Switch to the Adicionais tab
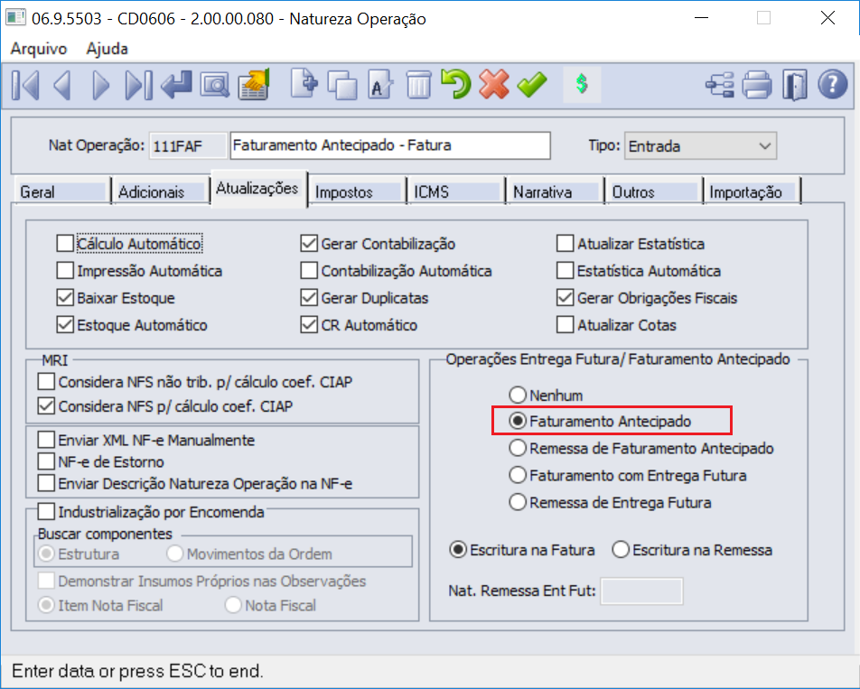 [161, 191]
